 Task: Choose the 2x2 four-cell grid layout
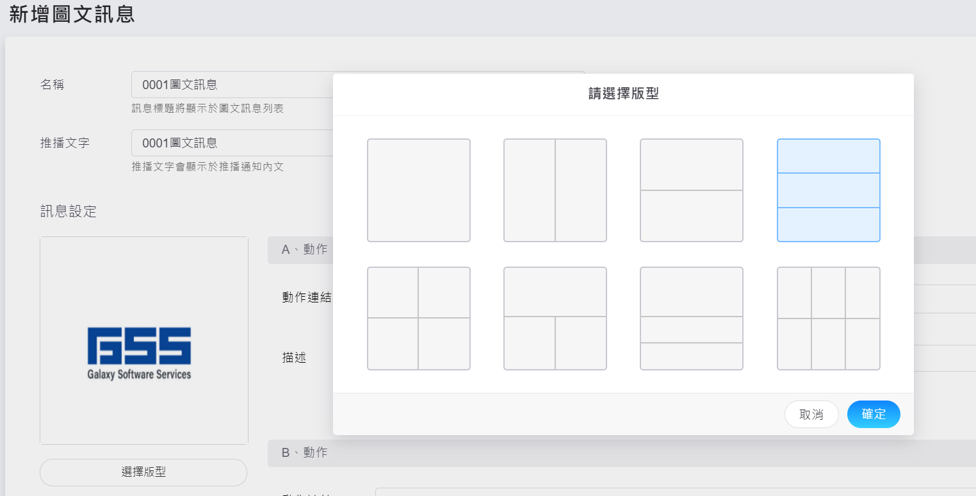(x=418, y=318)
